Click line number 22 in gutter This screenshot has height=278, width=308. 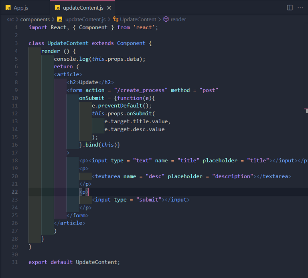point(15,192)
